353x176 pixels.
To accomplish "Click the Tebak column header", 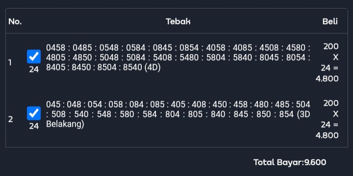I will tap(178, 22).
